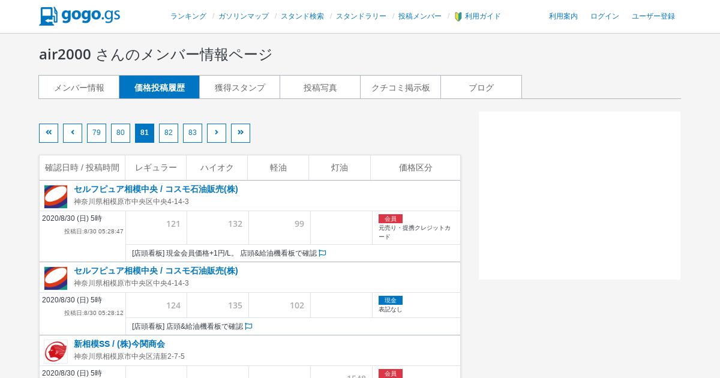
Task: Click the 利用案内 link
Action: pos(563,17)
